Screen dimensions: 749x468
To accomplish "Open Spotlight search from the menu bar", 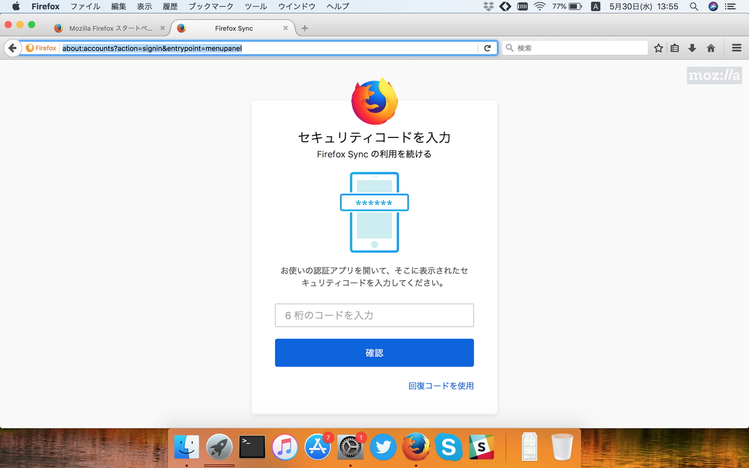I will [x=694, y=8].
